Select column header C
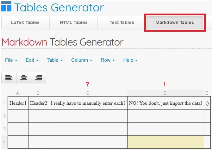The width and height of the screenshot is (212, 150). 88,93
